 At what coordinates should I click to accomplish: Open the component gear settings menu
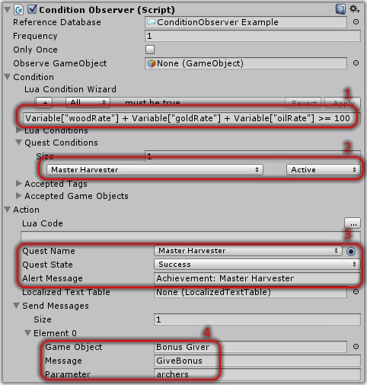pyautogui.click(x=354, y=9)
